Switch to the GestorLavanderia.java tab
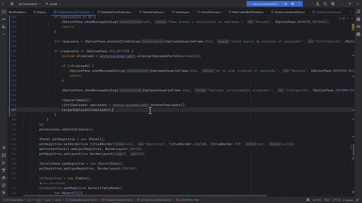The height and width of the screenshot is (203, 362). tap(327, 12)
